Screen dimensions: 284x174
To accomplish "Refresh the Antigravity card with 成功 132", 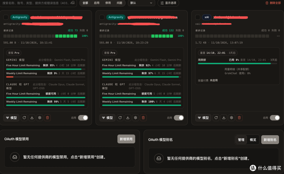I will click(x=120, y=118).
